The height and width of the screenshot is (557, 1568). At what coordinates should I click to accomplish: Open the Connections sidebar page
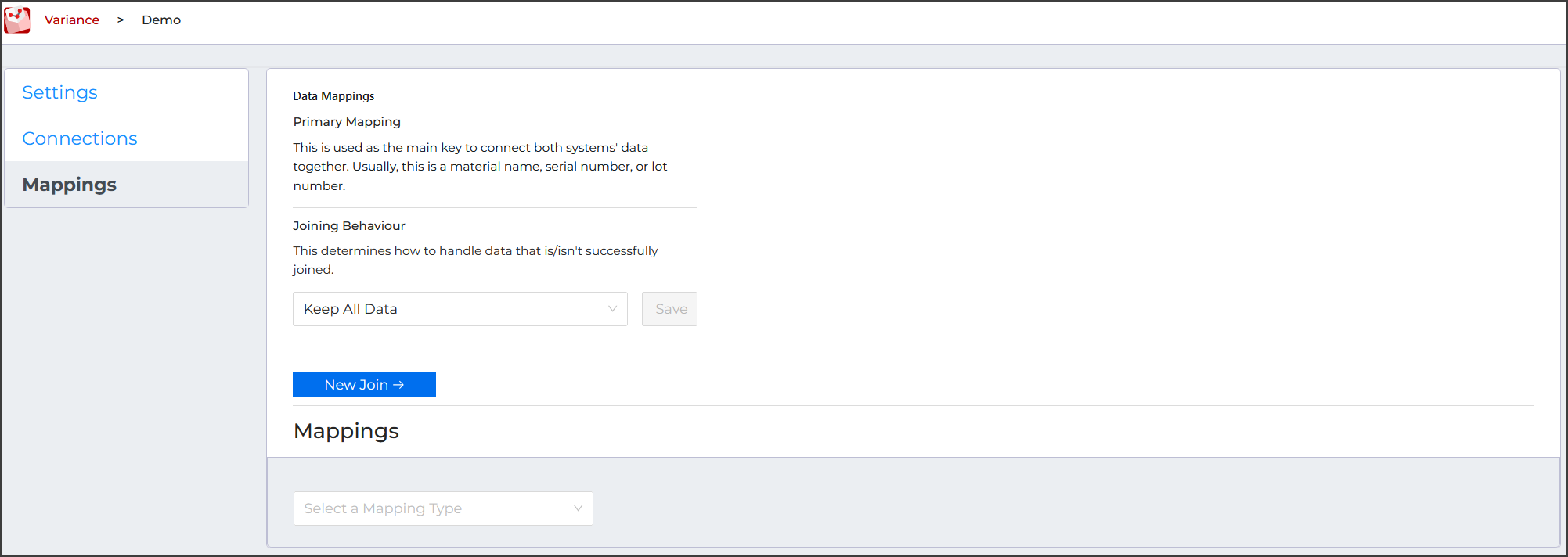coord(80,138)
